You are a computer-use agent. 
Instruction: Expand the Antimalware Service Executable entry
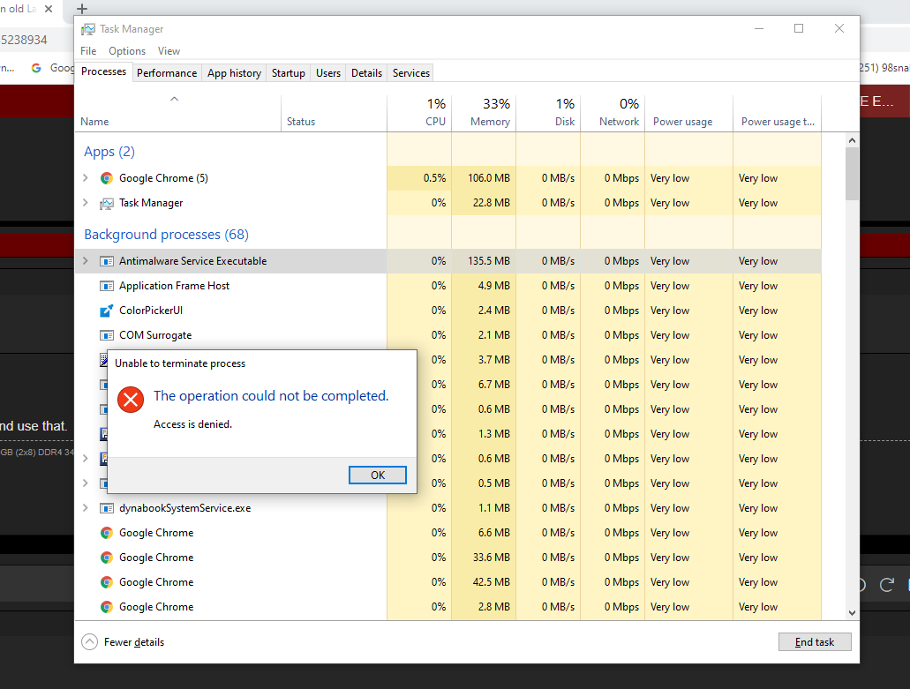(86, 261)
